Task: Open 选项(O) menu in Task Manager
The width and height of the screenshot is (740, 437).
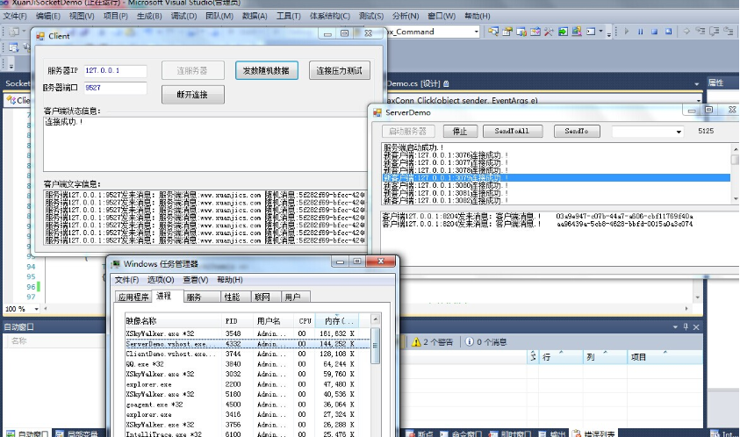Action: (x=161, y=279)
